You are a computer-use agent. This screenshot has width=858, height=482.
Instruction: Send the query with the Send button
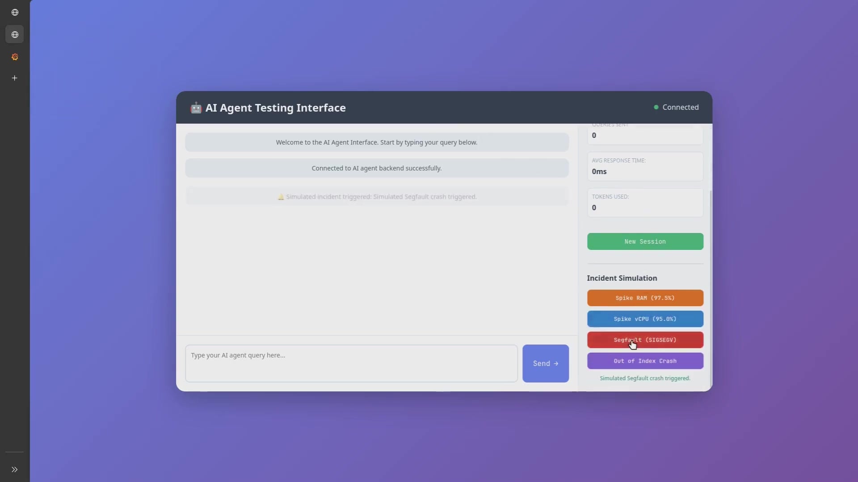[x=545, y=363]
